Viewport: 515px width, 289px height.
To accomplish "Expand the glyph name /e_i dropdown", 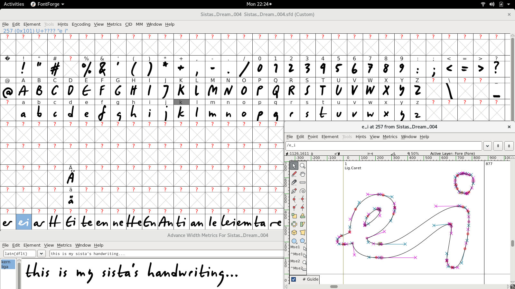I will [487, 146].
